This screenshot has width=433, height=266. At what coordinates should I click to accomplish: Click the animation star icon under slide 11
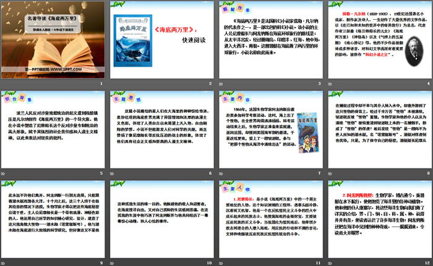(x=221, y=264)
